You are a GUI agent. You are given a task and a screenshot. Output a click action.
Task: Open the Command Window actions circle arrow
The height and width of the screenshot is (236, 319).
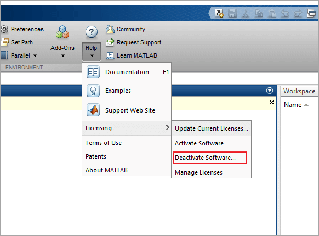click(270, 91)
